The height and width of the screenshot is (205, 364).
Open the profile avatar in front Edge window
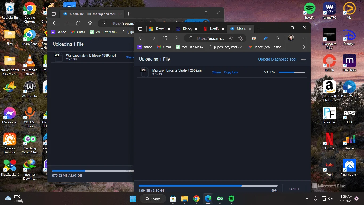(x=291, y=38)
